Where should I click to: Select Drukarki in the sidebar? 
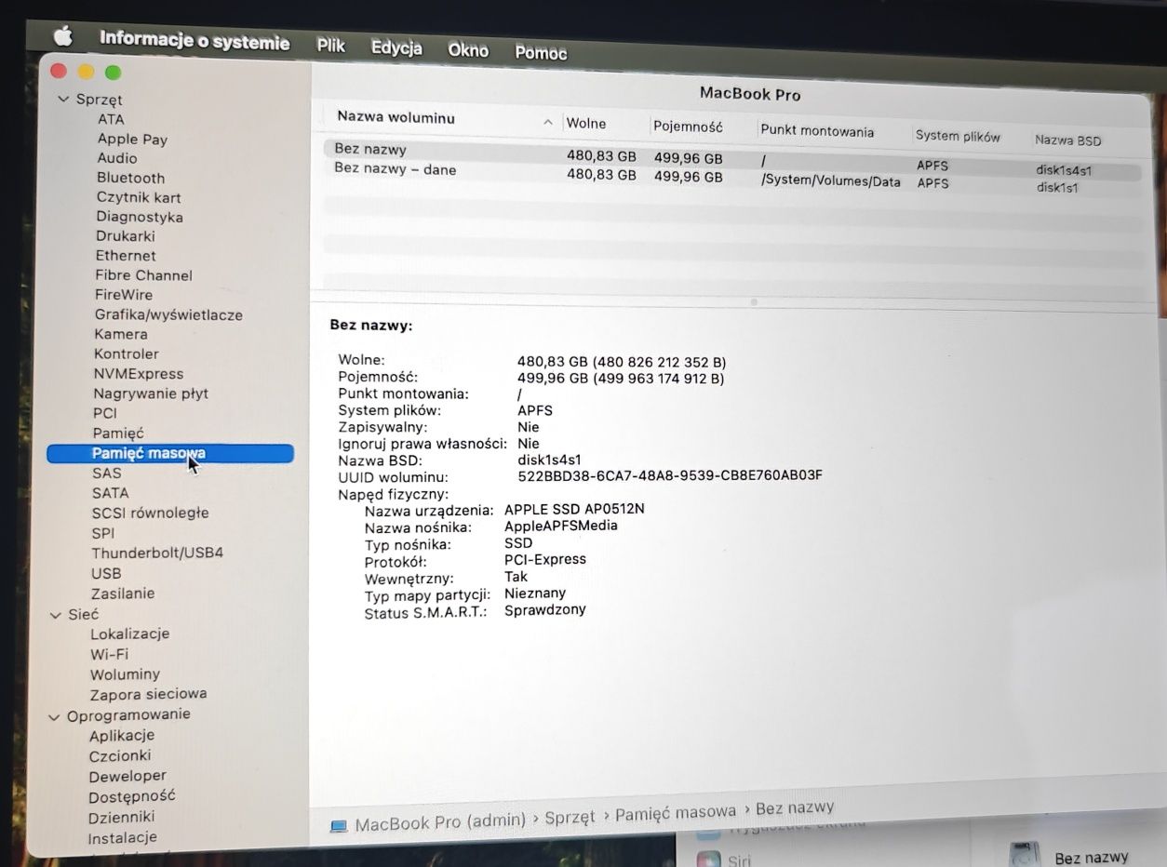click(126, 236)
